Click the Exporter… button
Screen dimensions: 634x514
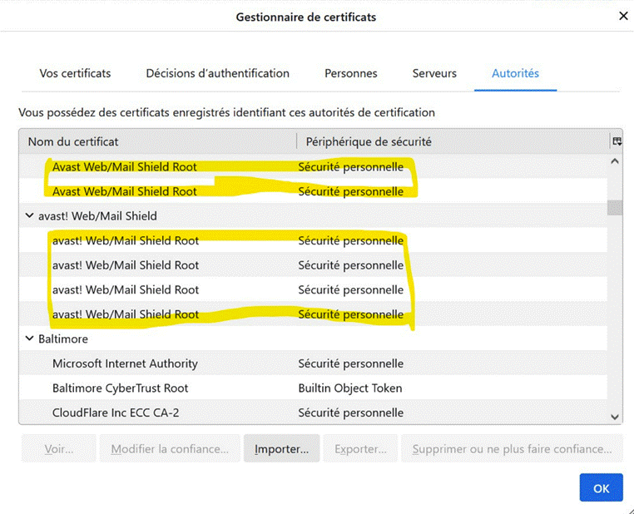(x=360, y=448)
